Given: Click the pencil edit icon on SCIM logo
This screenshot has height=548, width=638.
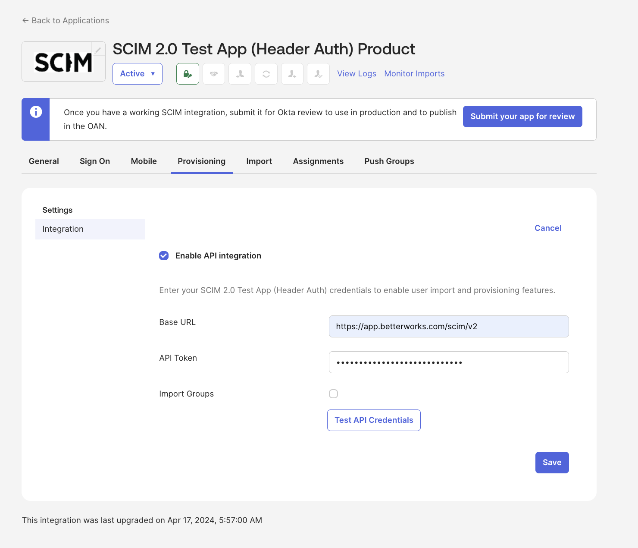Looking at the screenshot, I should [x=98, y=50].
